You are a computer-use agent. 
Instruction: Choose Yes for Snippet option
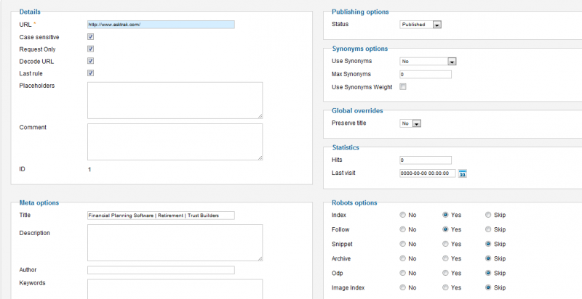(445, 244)
